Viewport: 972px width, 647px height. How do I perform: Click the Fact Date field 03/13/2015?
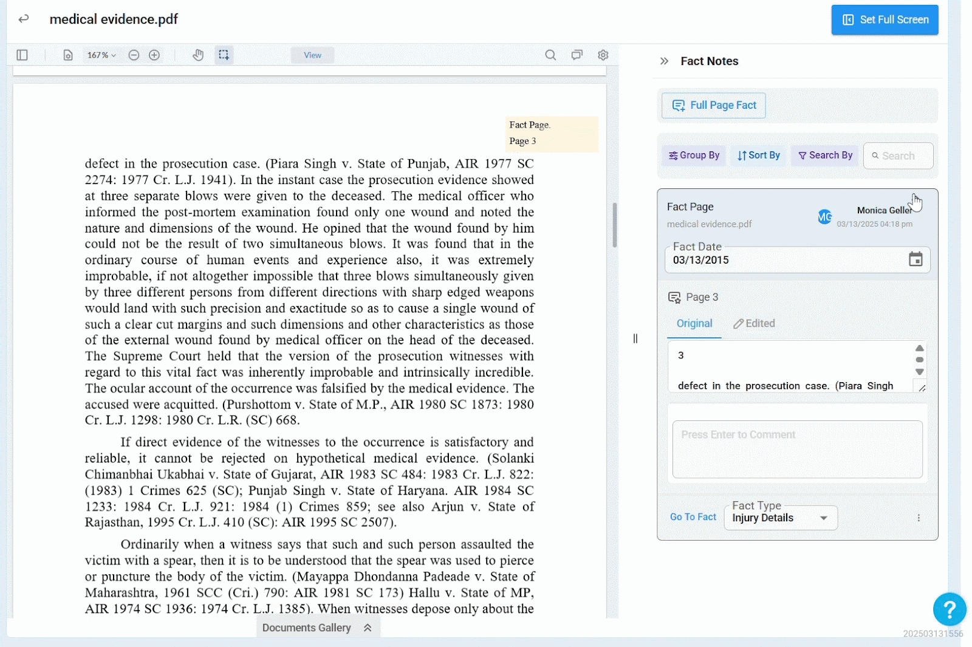click(798, 260)
